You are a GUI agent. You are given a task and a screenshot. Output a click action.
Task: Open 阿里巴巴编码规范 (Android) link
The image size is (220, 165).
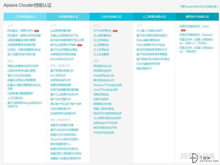point(196,35)
